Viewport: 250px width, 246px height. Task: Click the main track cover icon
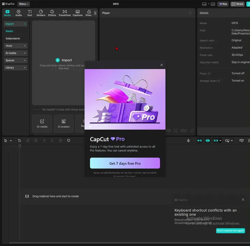[27, 196]
